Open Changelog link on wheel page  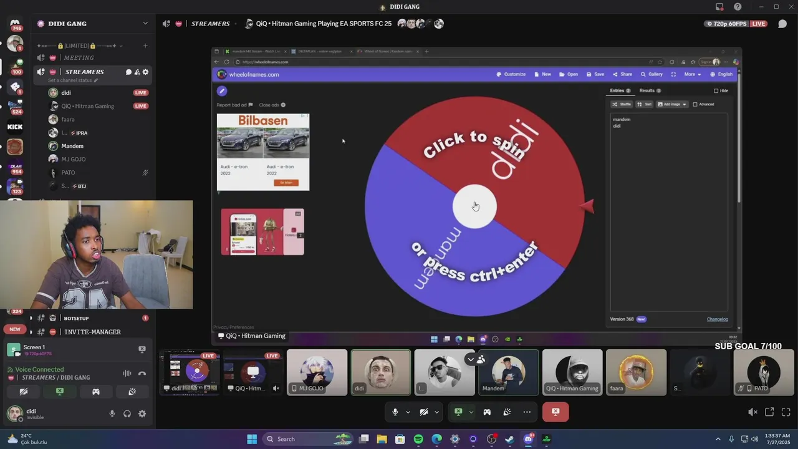tap(717, 319)
